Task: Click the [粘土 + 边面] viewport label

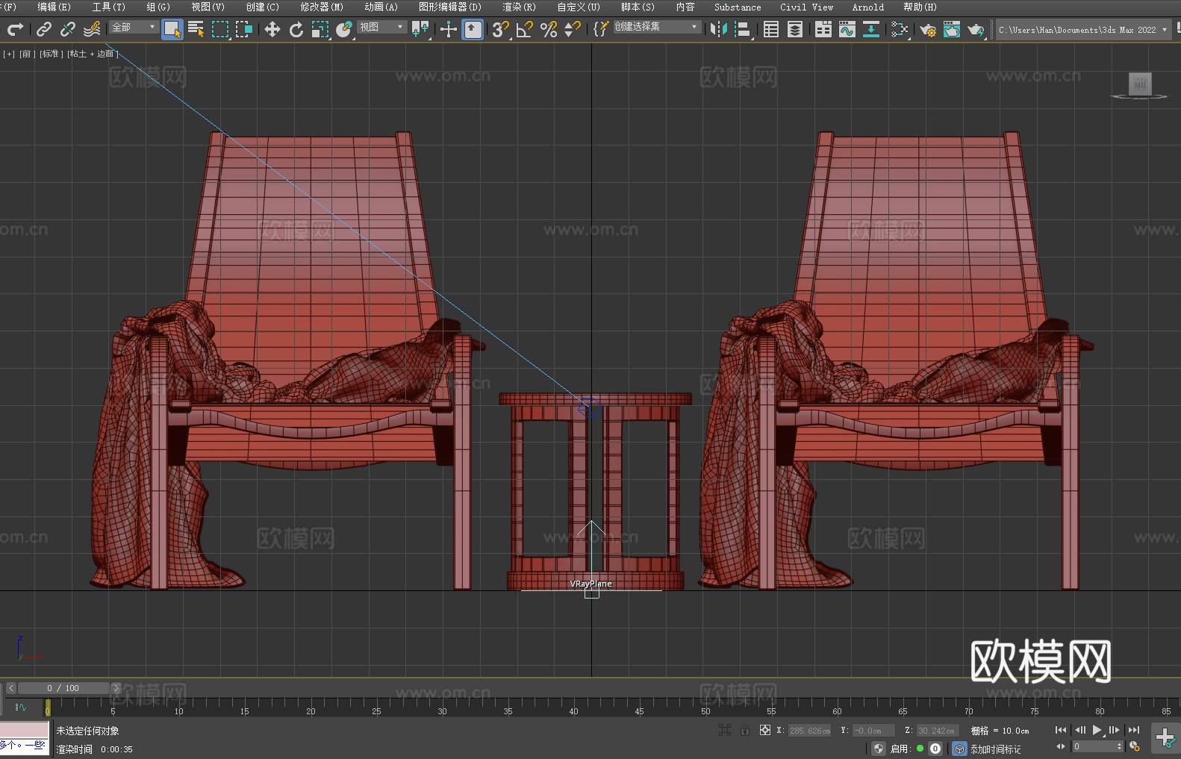Action: pos(93,54)
